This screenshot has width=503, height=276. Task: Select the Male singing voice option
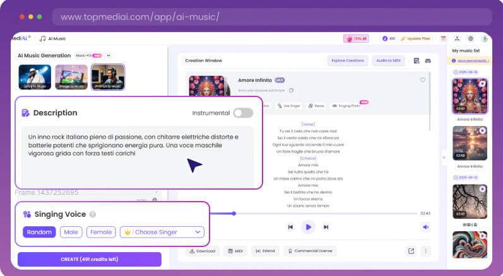click(71, 232)
